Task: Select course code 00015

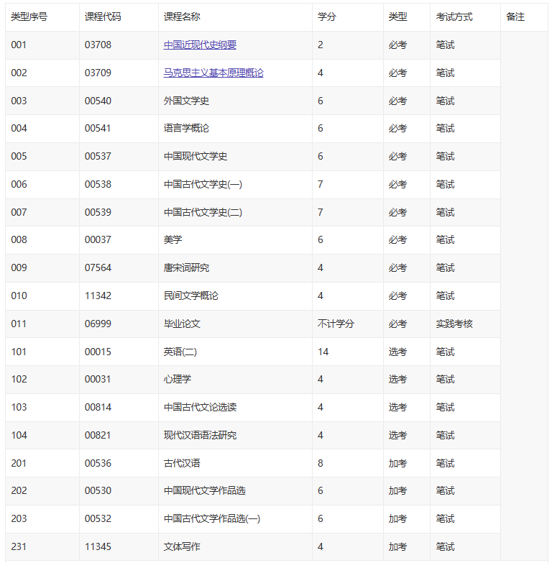Action: (98, 352)
